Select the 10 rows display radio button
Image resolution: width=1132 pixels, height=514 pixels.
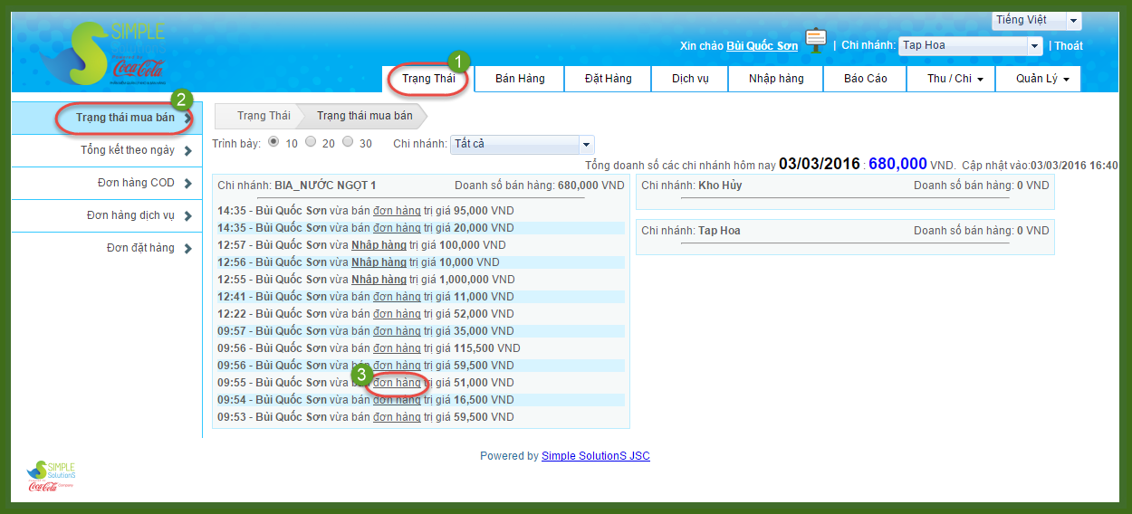click(x=273, y=143)
